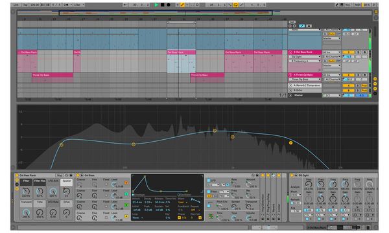
Task: Toggle the yellow Loop switch in transport
Action: coord(235,5)
